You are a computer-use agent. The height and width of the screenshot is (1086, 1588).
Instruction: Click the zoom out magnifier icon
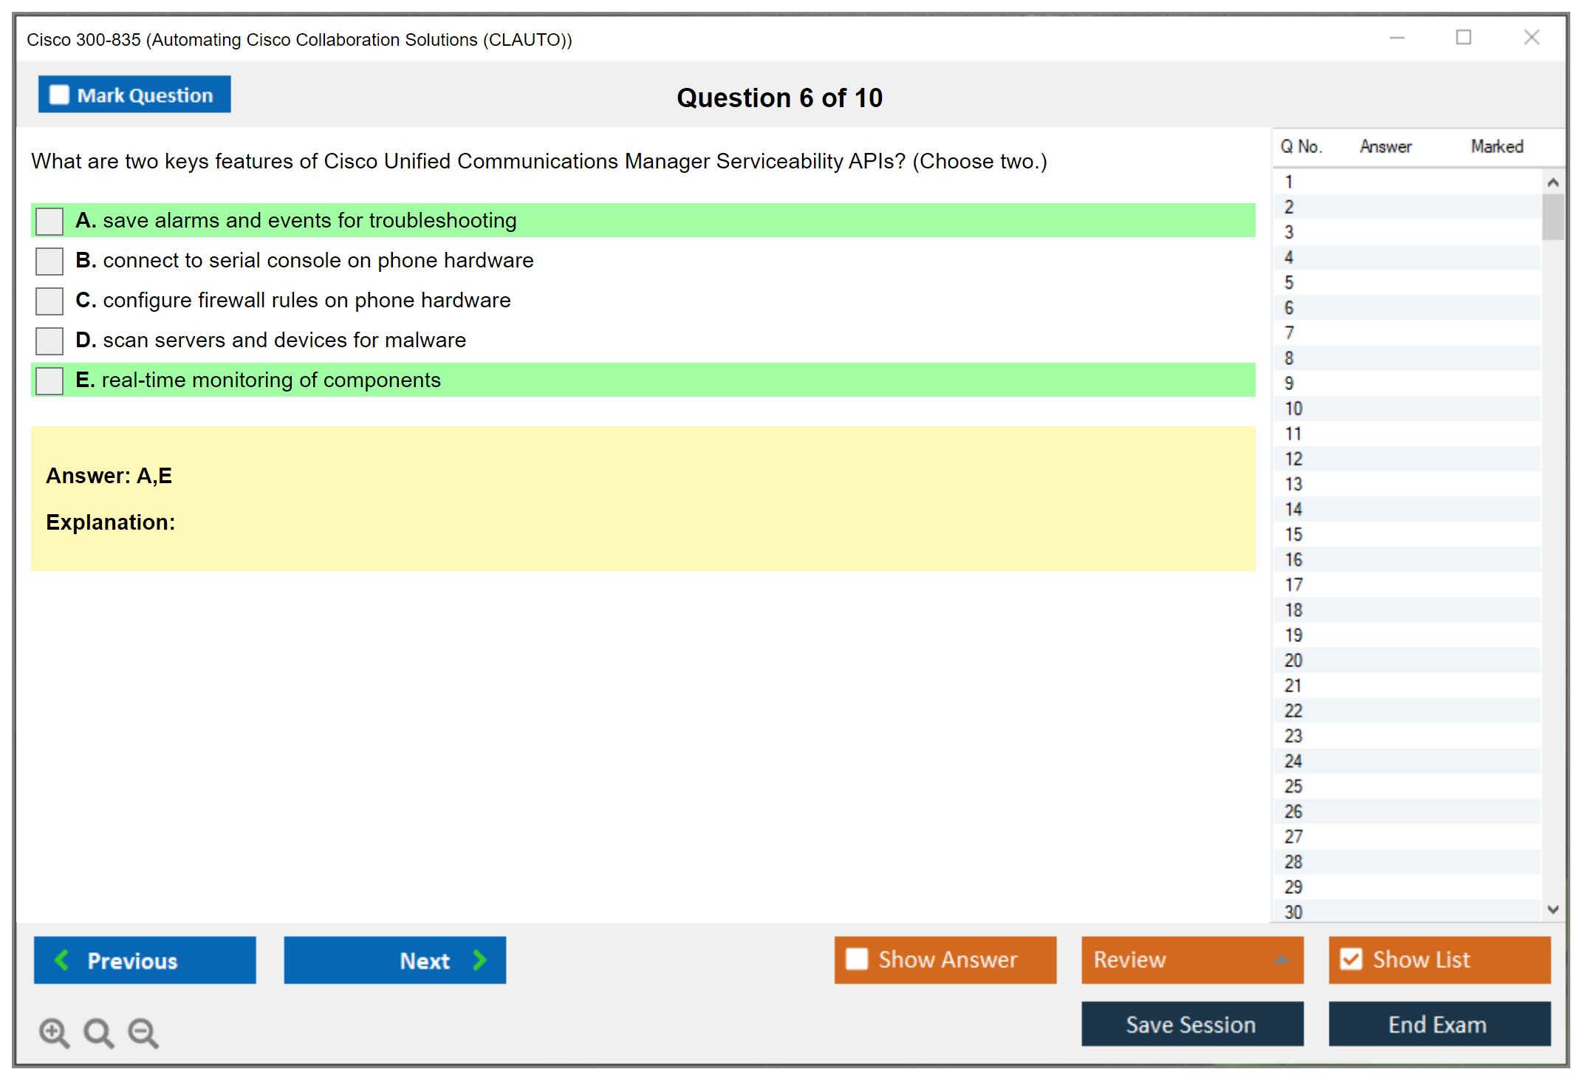click(x=143, y=1032)
